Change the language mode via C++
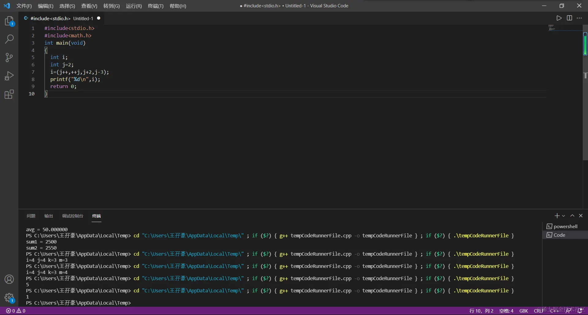 click(555, 311)
